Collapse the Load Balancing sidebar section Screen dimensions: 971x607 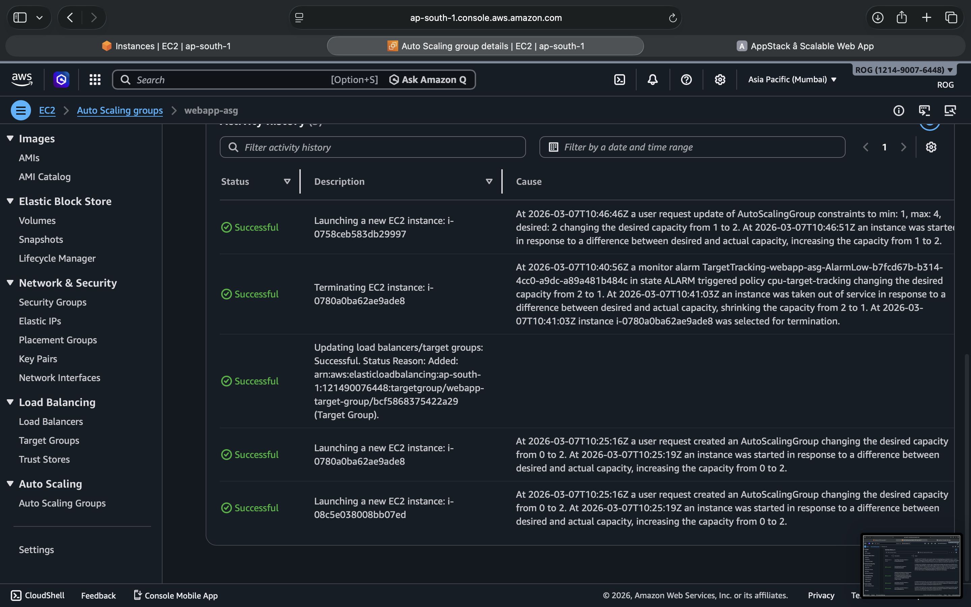pyautogui.click(x=10, y=402)
